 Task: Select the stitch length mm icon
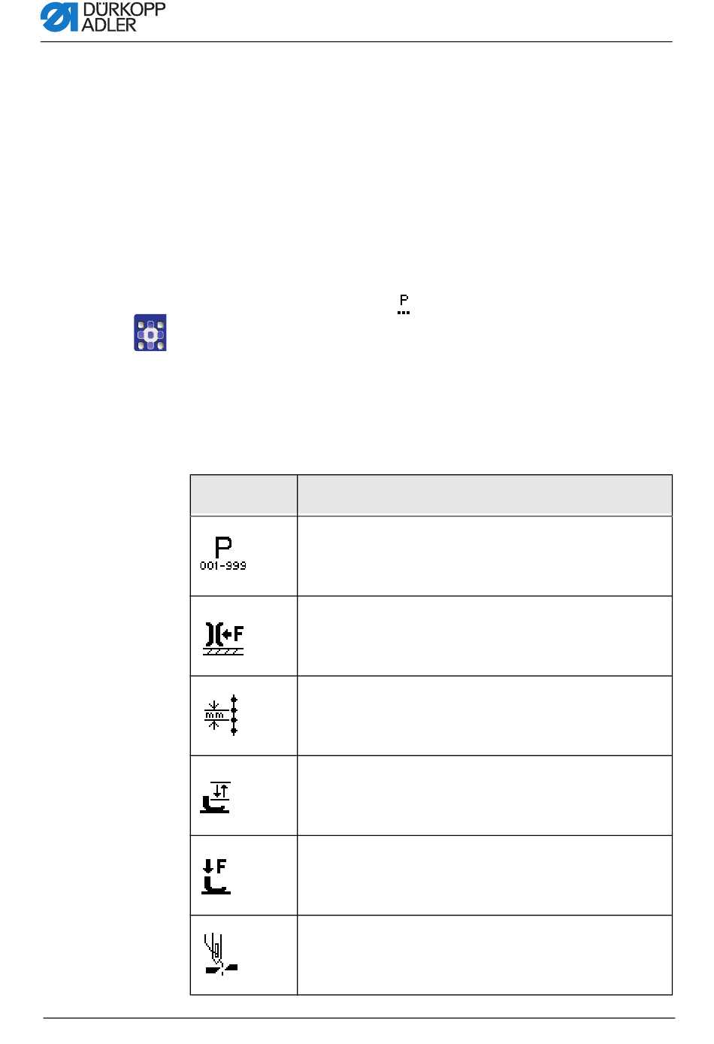pyautogui.click(x=222, y=715)
